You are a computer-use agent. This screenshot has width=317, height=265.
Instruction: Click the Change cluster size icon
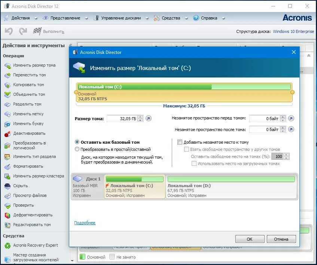click(7, 176)
